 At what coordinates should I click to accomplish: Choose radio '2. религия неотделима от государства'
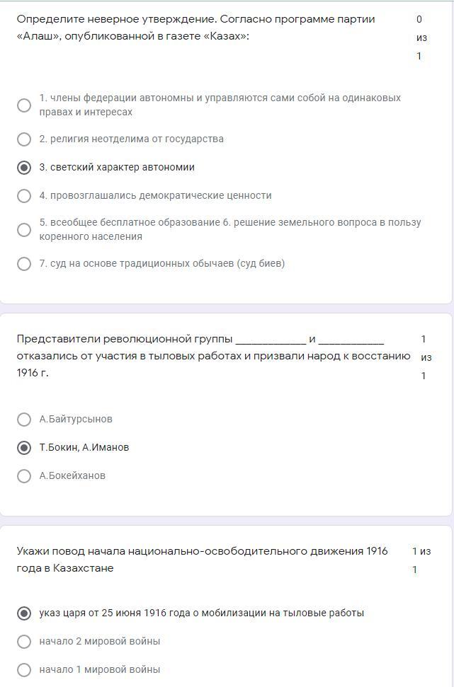24,139
